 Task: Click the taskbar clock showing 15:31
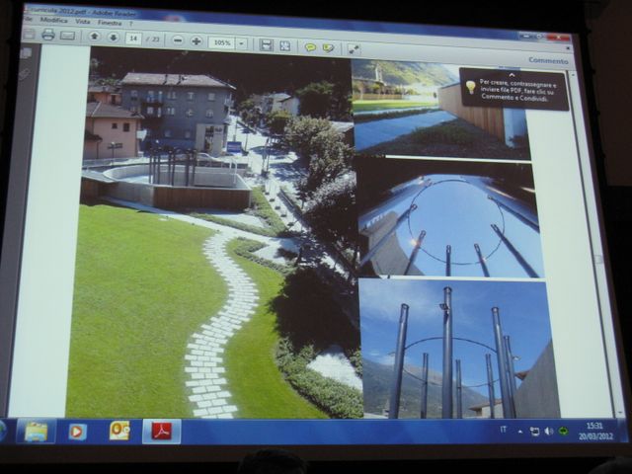pos(594,431)
